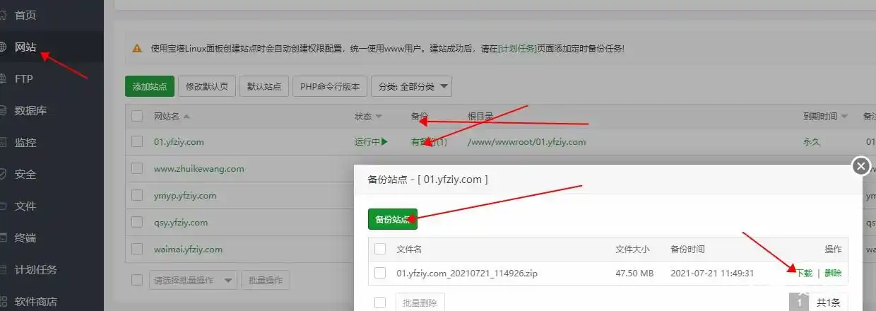Screen dimensions: 876x311
Task: Check the box for 01.yfziy.com site row
Action: [137, 141]
